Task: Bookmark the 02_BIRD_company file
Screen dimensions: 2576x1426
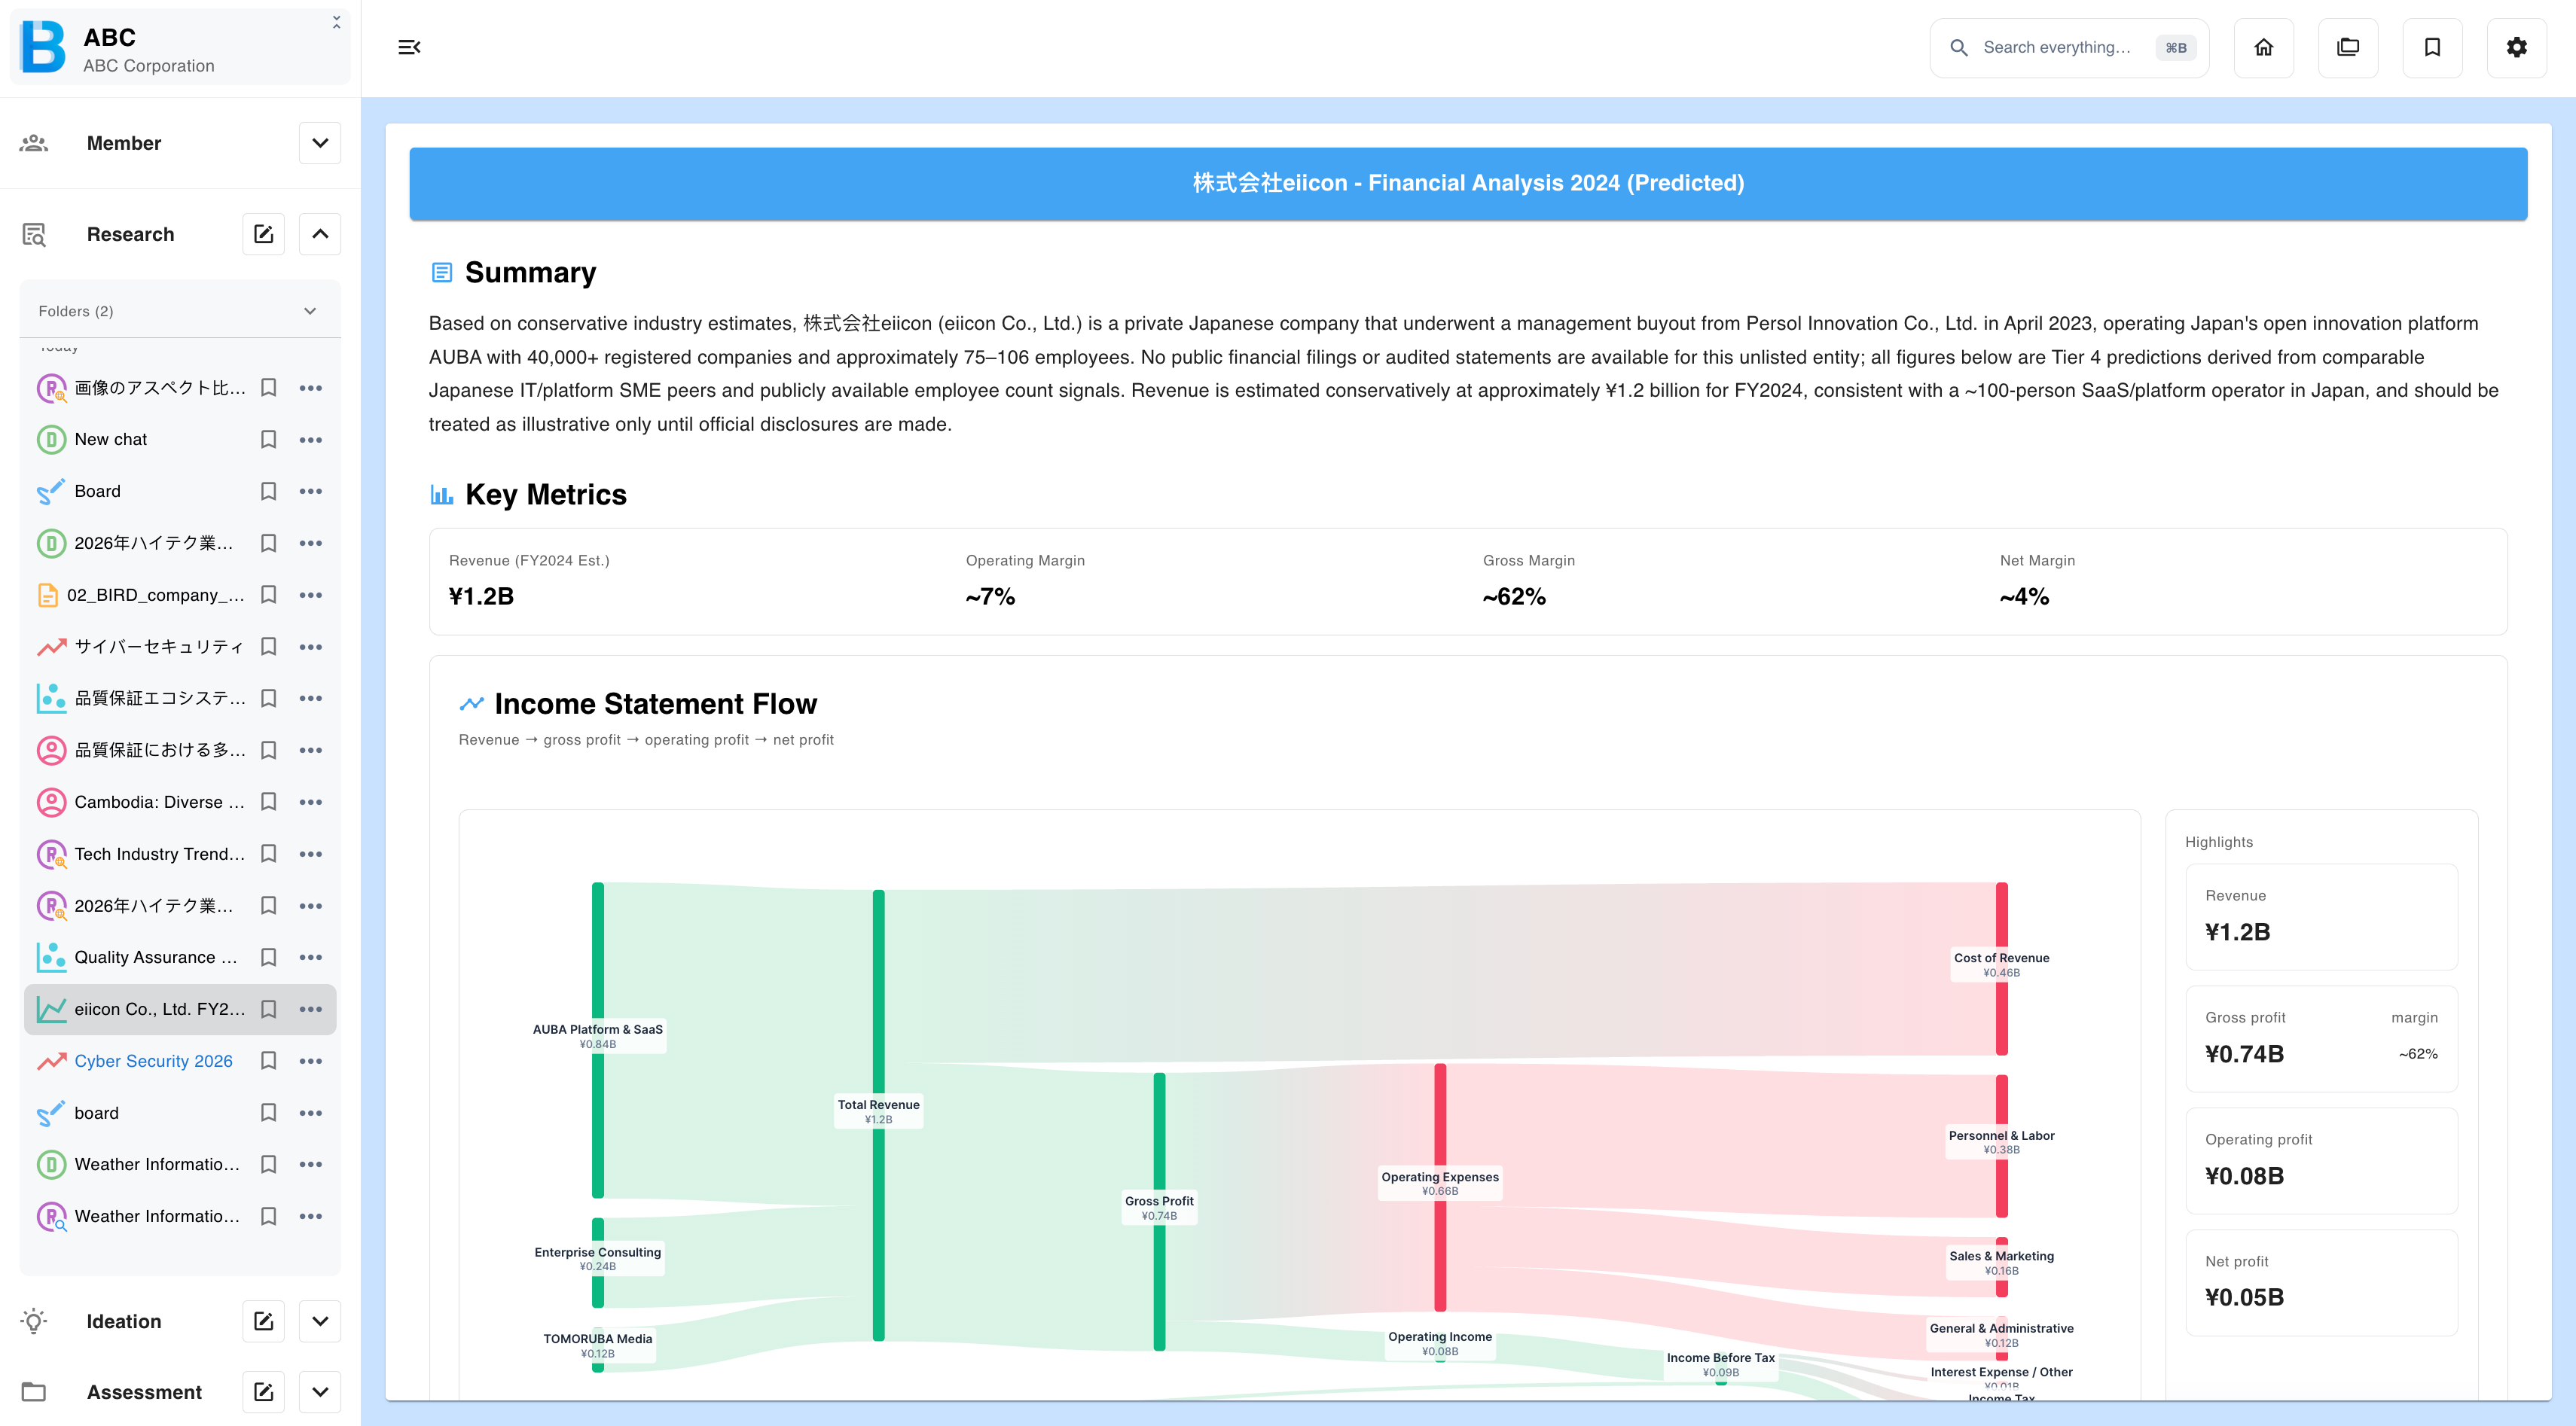Action: point(268,595)
